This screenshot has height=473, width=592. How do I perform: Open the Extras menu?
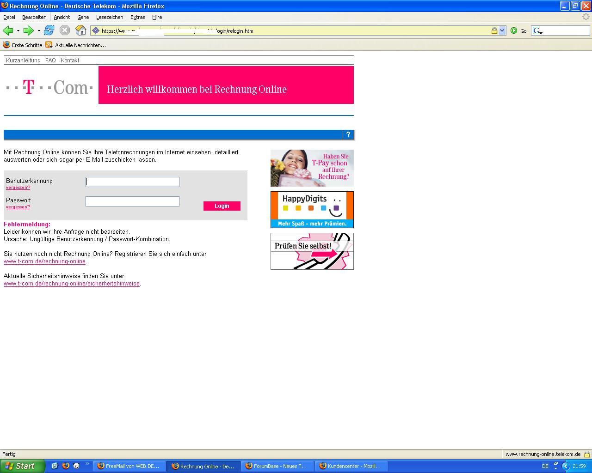coord(138,17)
